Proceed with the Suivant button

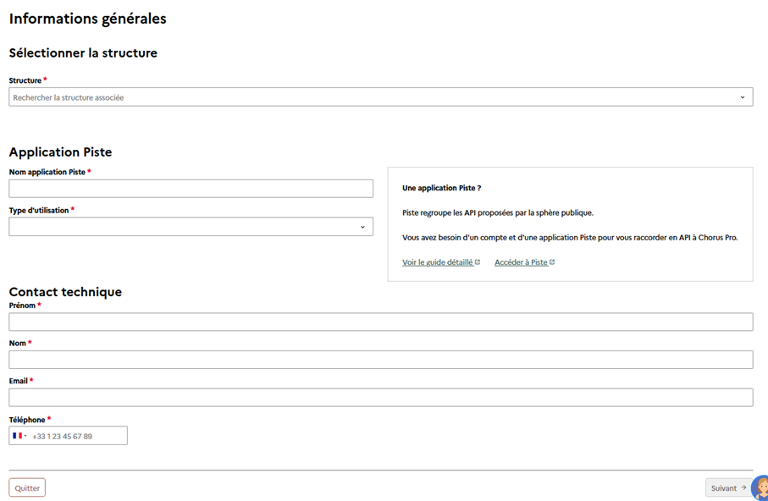point(727,487)
